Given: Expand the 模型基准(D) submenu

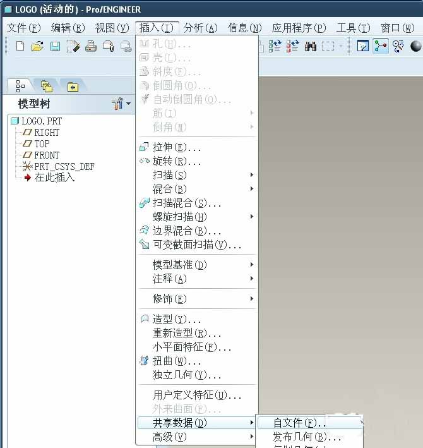Looking at the screenshot, I should click(197, 265).
